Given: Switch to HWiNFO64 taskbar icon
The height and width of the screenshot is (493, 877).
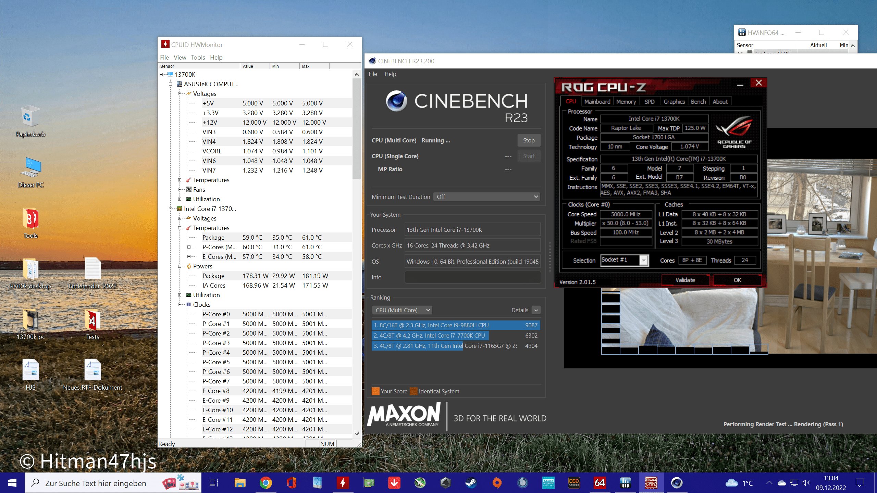Looking at the screenshot, I should tap(625, 483).
